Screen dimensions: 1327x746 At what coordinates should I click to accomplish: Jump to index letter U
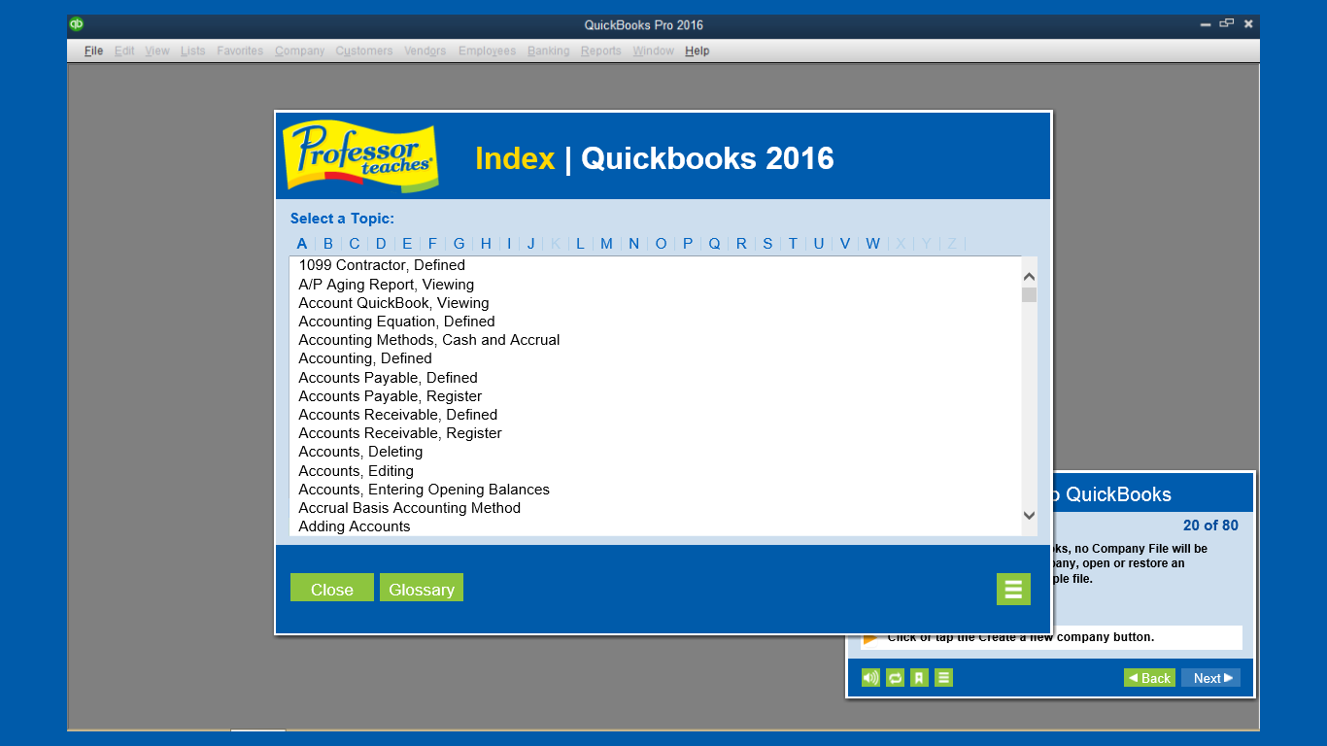(x=819, y=244)
